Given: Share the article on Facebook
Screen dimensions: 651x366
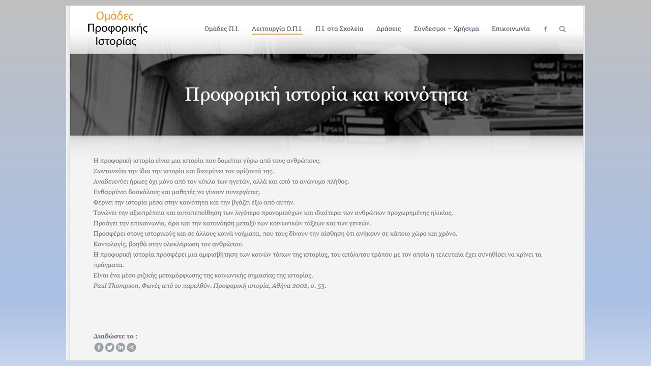Looking at the screenshot, I should [99, 347].
